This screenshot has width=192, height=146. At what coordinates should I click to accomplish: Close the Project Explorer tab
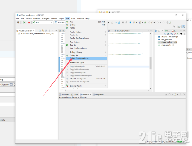[x=33, y=31]
